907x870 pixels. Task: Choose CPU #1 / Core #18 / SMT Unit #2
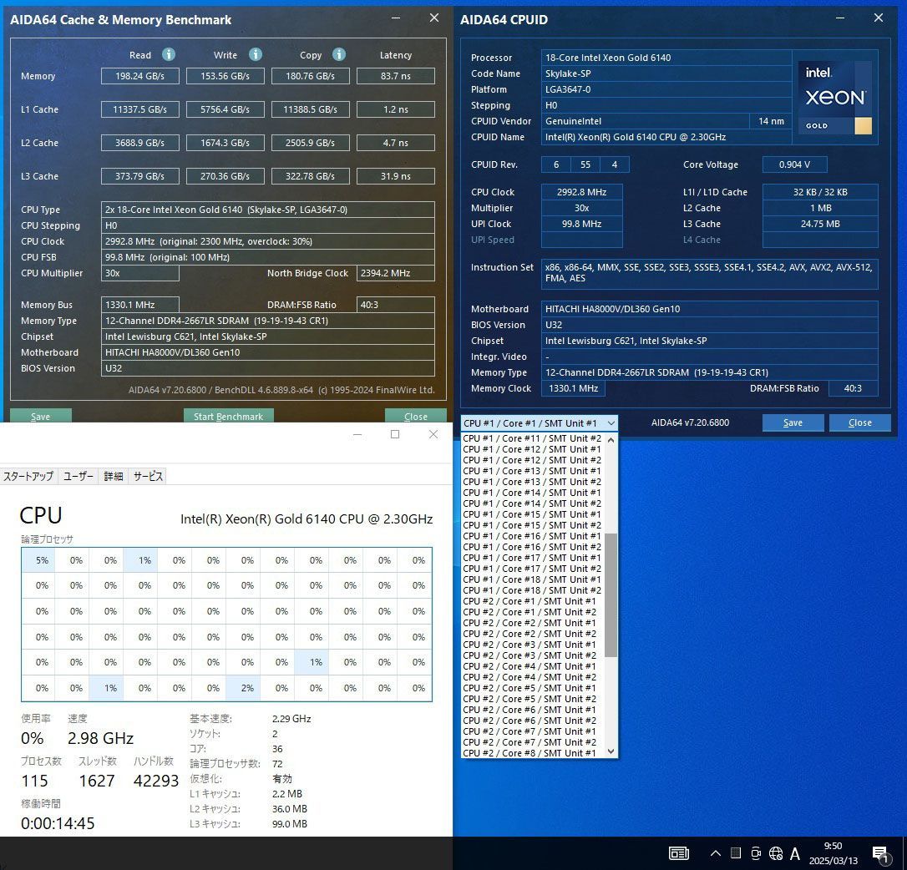pyautogui.click(x=532, y=590)
